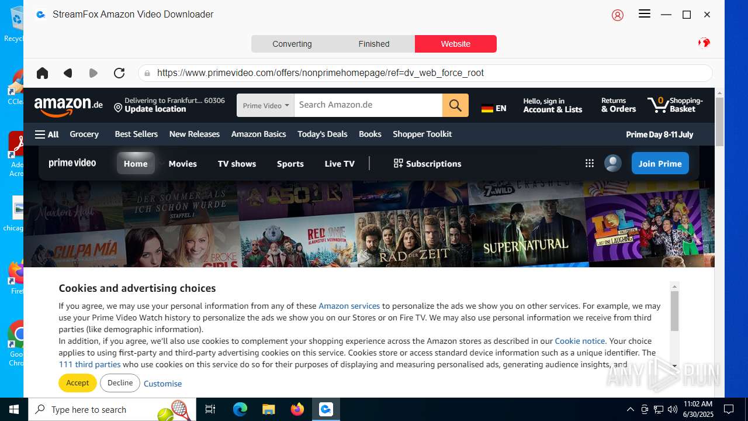Open the Prime Video profile avatar
The image size is (748, 421).
click(612, 163)
